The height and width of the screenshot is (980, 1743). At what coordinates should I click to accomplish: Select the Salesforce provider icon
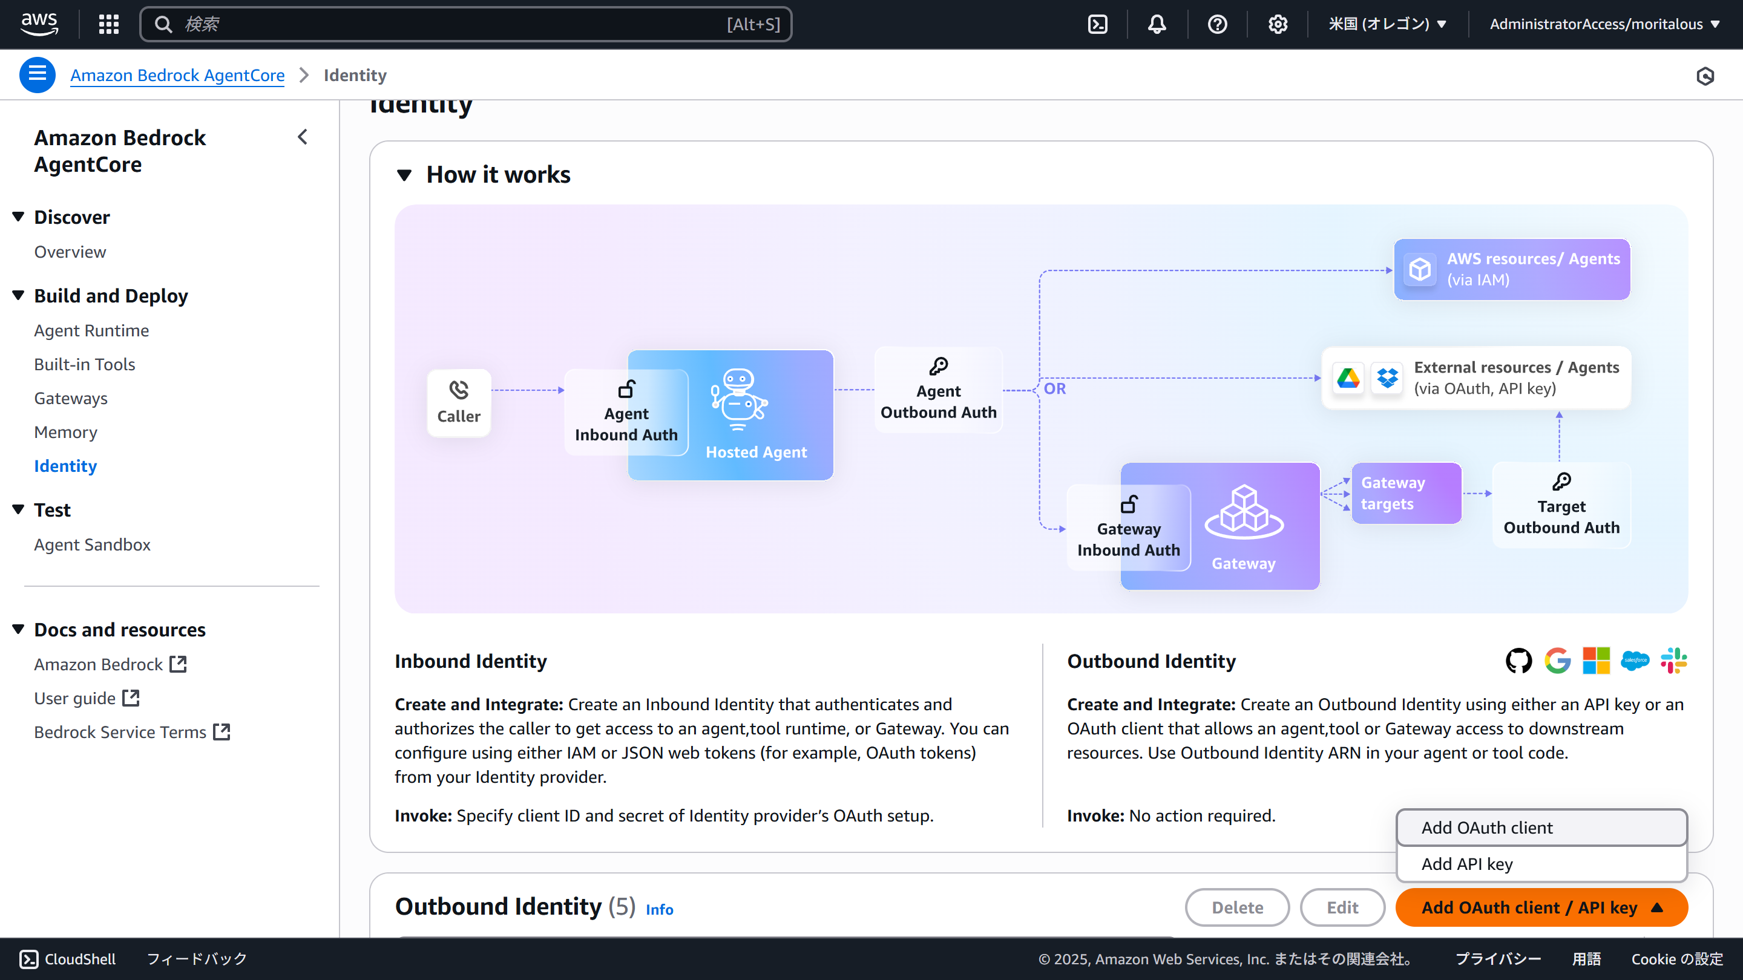coord(1635,661)
